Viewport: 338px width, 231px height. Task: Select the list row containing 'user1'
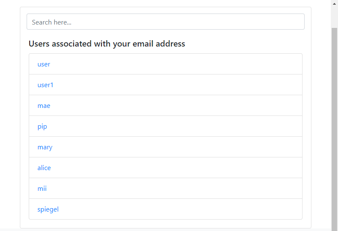pos(169,85)
